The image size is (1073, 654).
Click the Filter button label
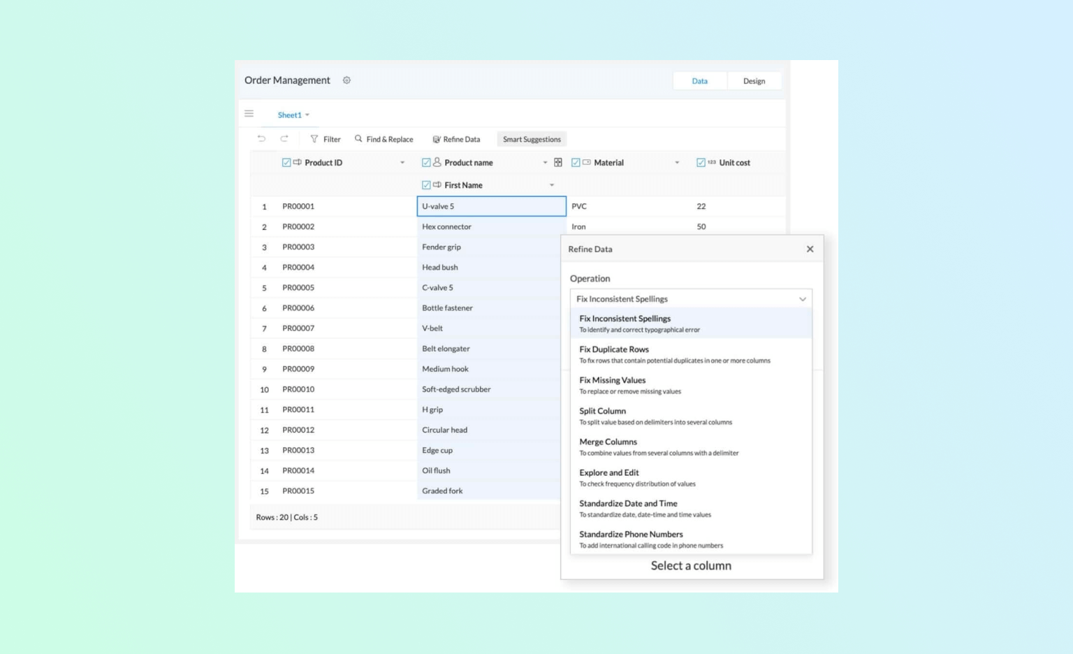pyautogui.click(x=332, y=139)
